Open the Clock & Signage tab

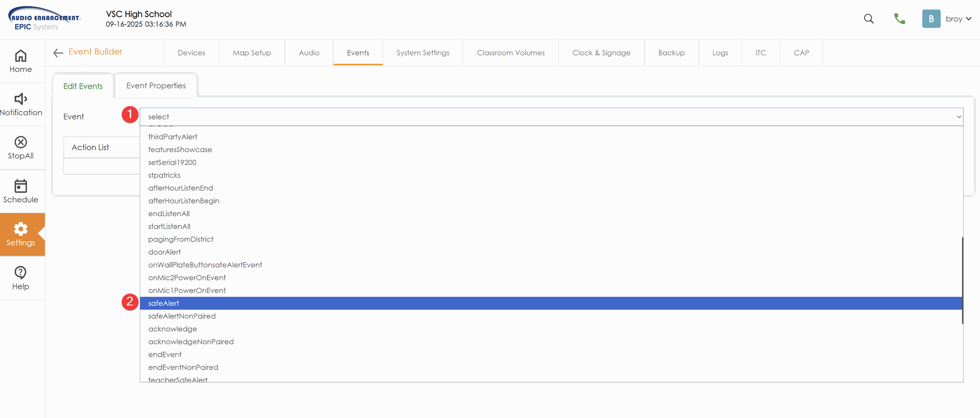pyautogui.click(x=601, y=53)
